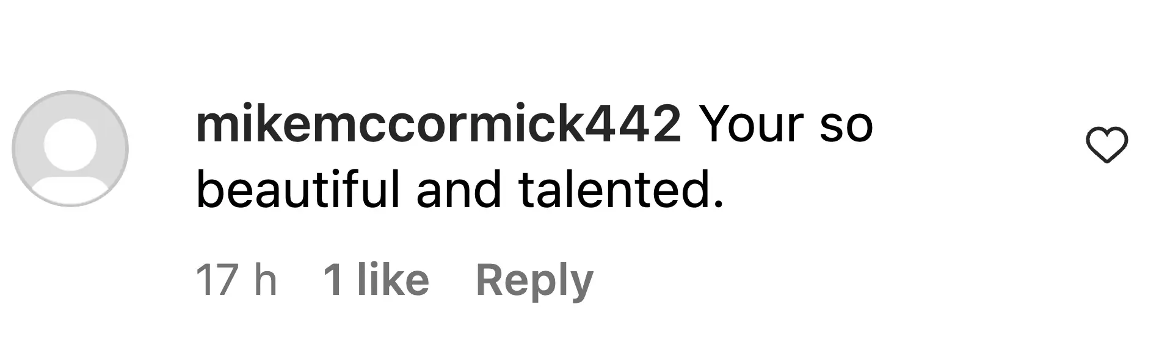Click the circular avatar silhouette icon

pos(70,149)
